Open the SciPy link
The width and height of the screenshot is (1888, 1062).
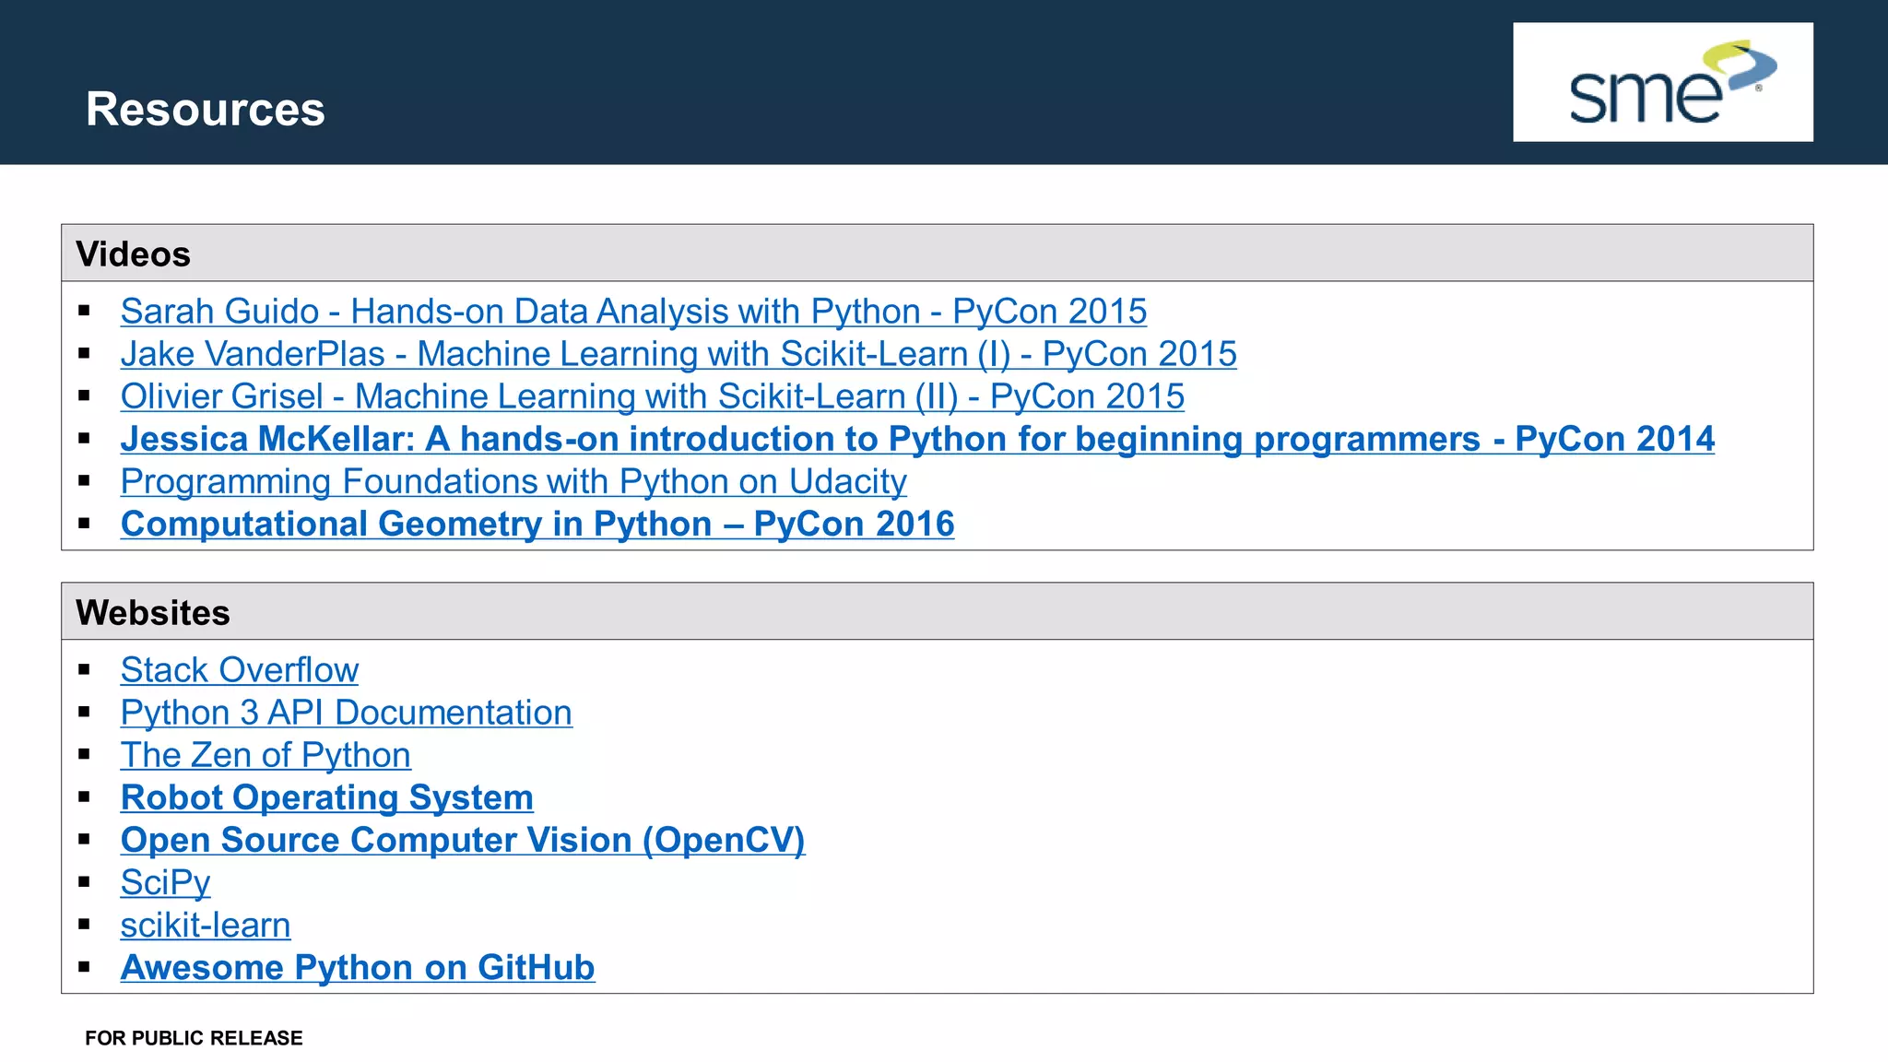[165, 882]
